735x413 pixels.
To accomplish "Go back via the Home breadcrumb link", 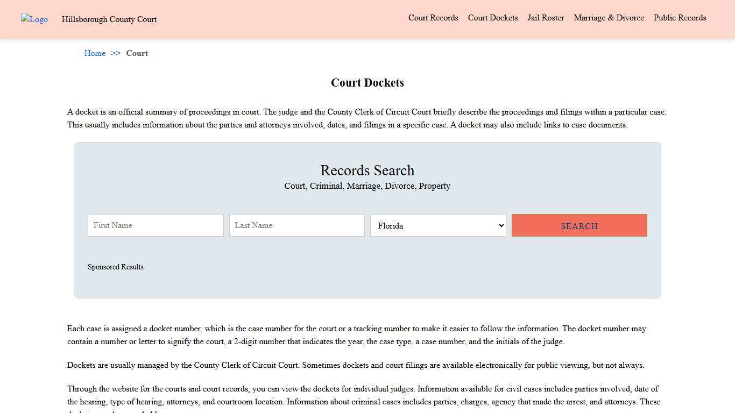I will (x=95, y=53).
